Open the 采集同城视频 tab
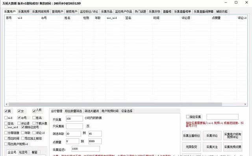 click(x=41, y=11)
